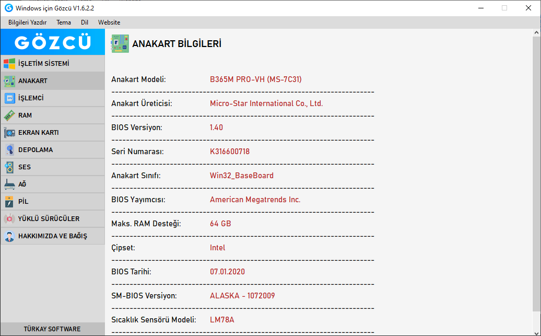This screenshot has width=541, height=336.
Task: Select the ANAKART sidebar label
Action: (33, 81)
